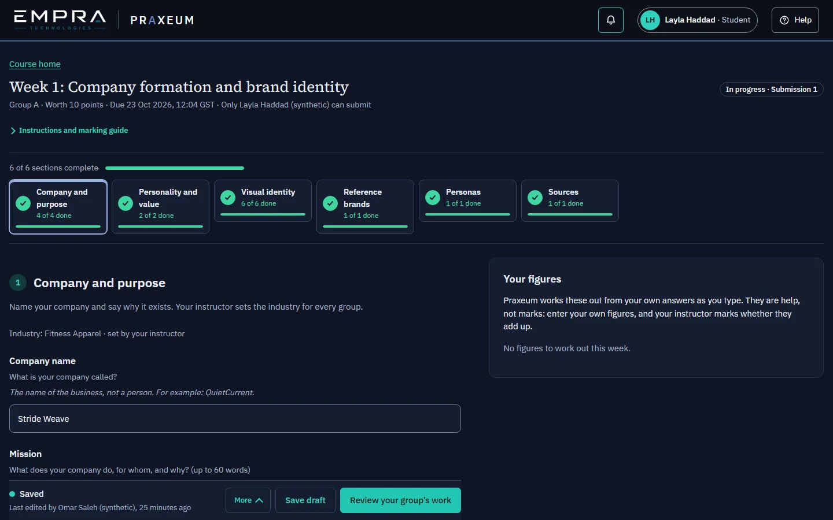Image resolution: width=833 pixels, height=520 pixels.
Task: Open the More actions menu
Action: pyautogui.click(x=248, y=500)
